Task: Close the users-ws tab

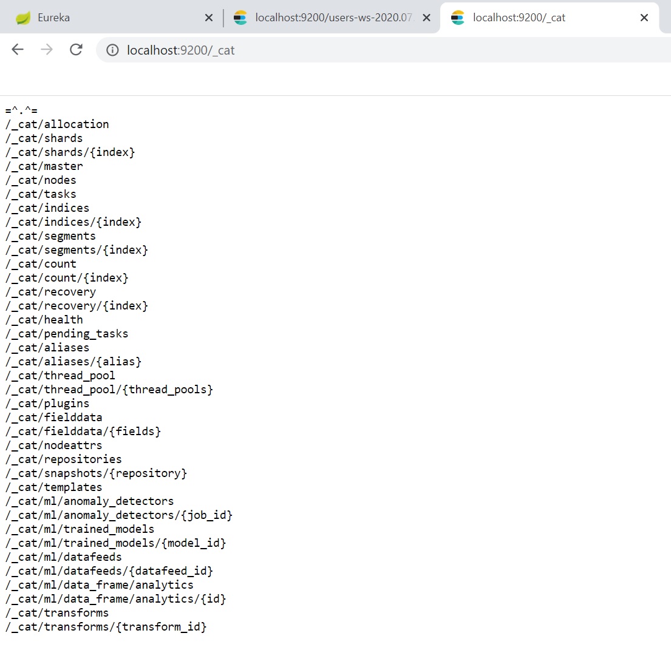Action: pyautogui.click(x=426, y=18)
